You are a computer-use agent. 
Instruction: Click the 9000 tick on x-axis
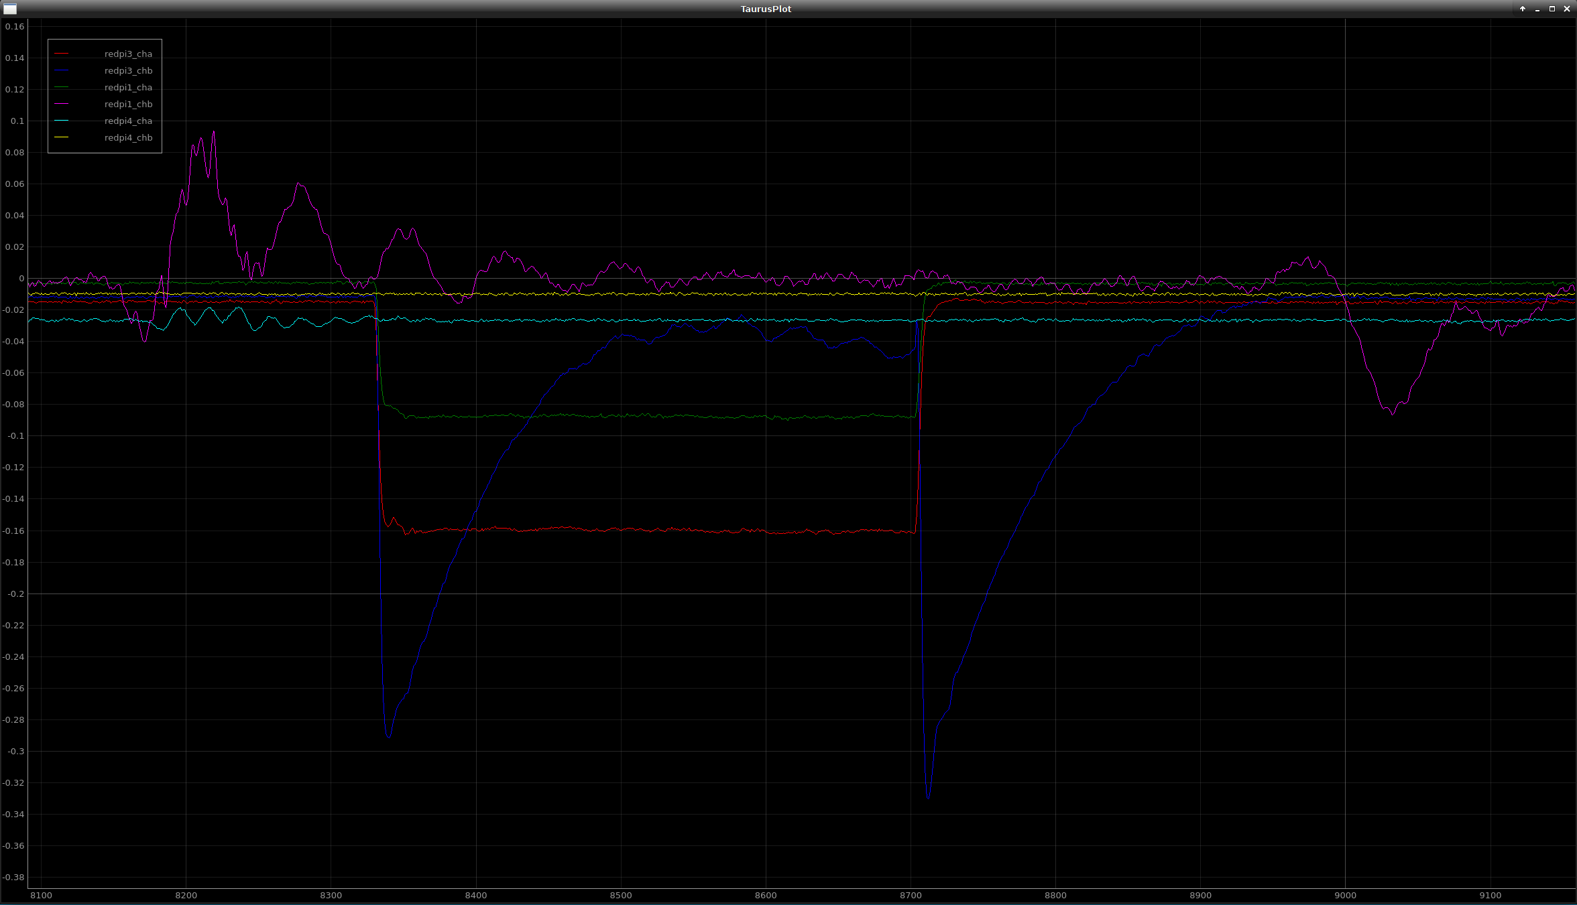(x=1345, y=896)
